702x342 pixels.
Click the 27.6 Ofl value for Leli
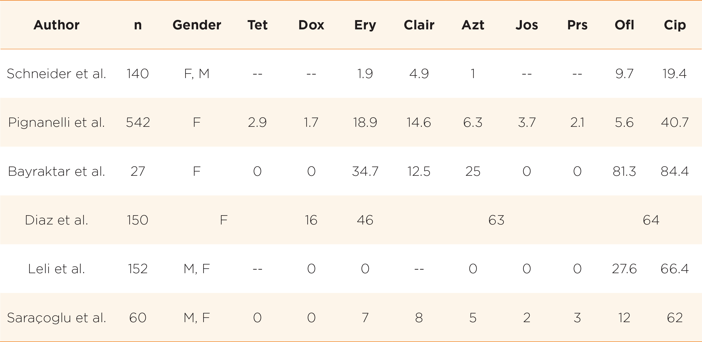[x=624, y=269]
